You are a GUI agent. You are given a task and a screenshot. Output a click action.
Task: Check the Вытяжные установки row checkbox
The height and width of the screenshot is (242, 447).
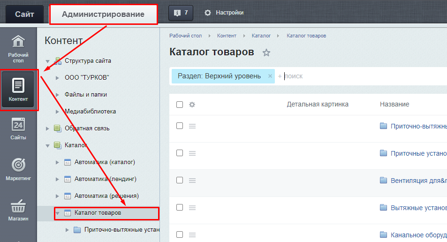click(180, 207)
